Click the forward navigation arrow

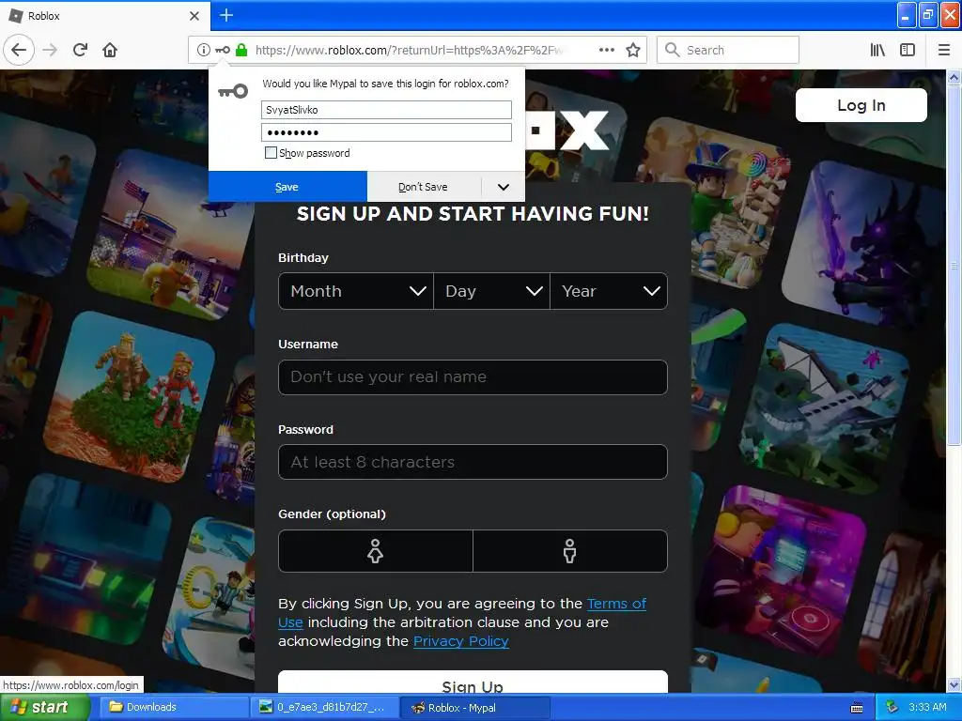(50, 50)
